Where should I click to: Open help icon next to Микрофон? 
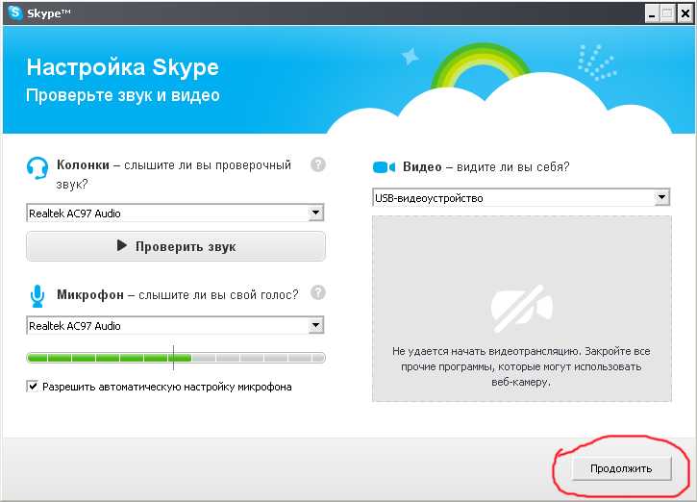(x=318, y=292)
